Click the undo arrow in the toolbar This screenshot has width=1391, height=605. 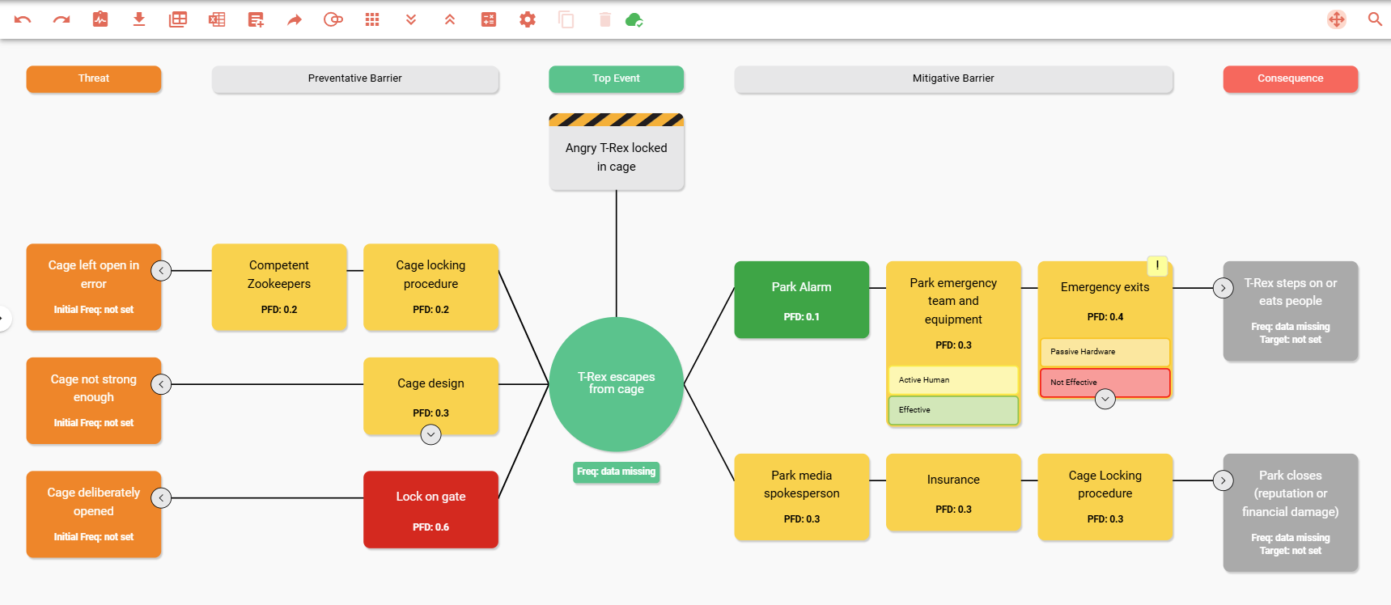click(x=23, y=19)
